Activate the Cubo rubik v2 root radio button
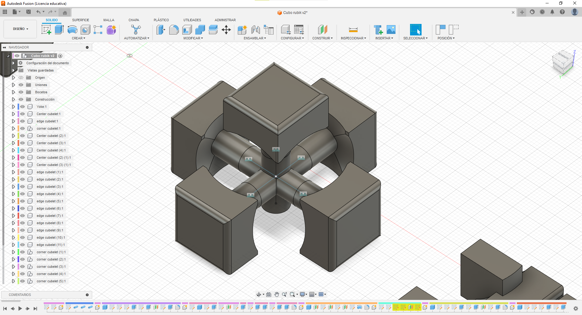Viewport: 582px width, 315px height. pos(60,56)
